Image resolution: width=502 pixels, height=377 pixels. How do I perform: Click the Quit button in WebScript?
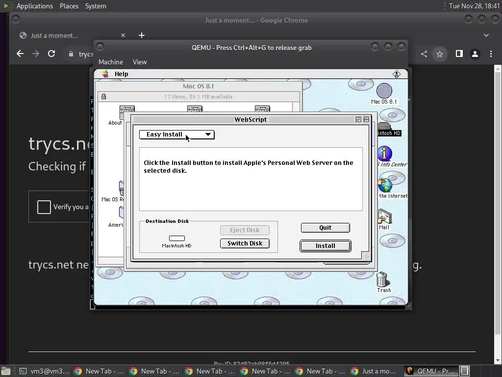[326, 228]
